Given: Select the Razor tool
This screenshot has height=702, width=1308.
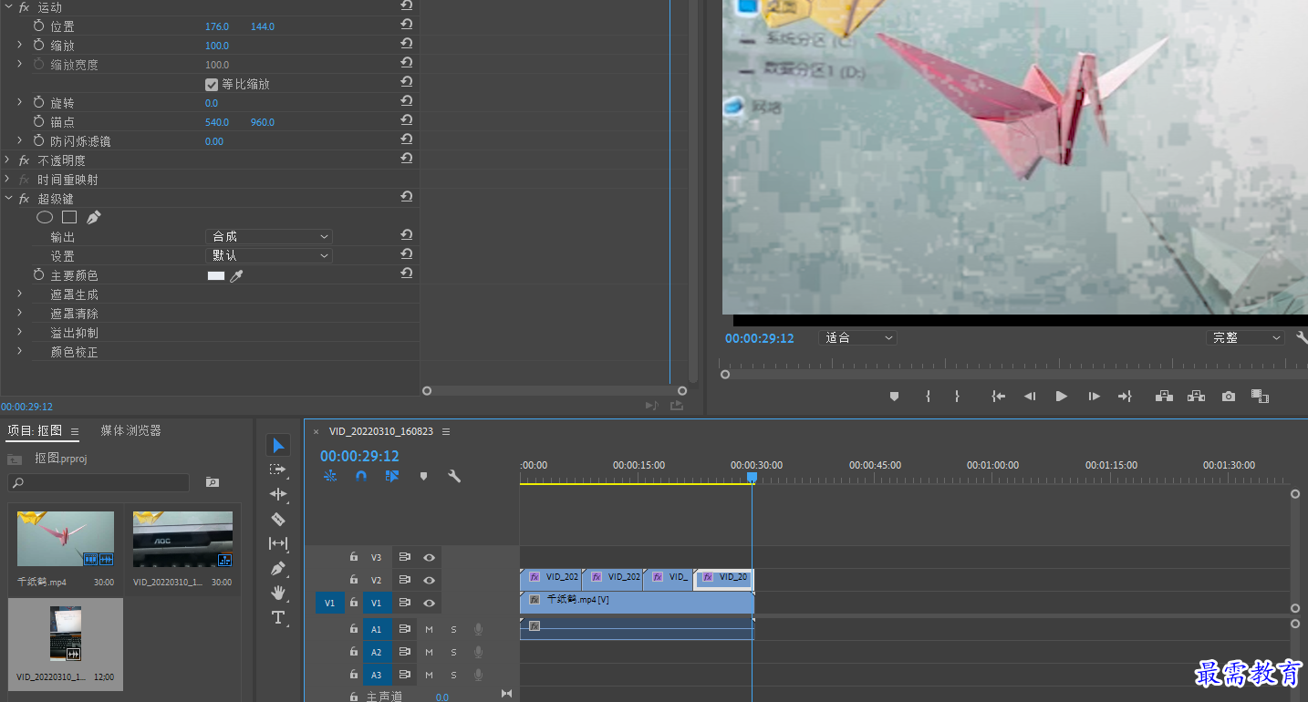Looking at the screenshot, I should coord(278,519).
